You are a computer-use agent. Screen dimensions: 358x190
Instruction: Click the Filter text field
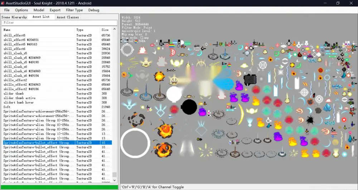[x=59, y=23]
